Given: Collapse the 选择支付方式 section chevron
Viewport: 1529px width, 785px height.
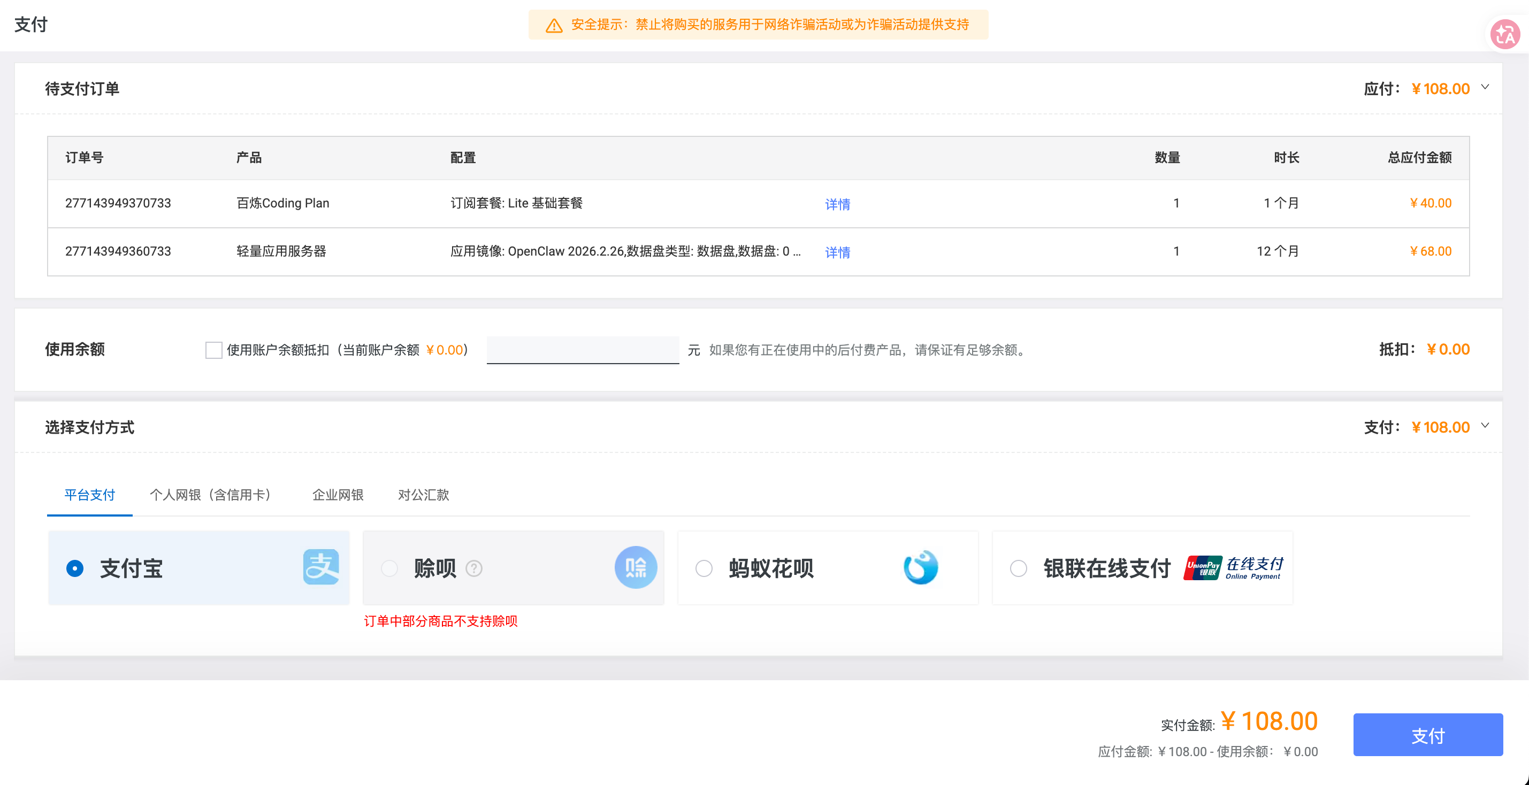Looking at the screenshot, I should pyautogui.click(x=1485, y=426).
